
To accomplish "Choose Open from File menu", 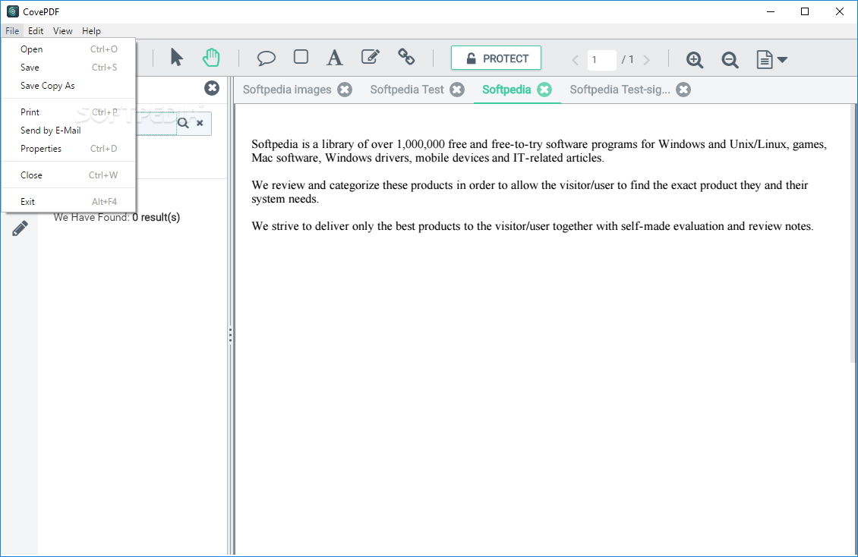I will [68, 49].
